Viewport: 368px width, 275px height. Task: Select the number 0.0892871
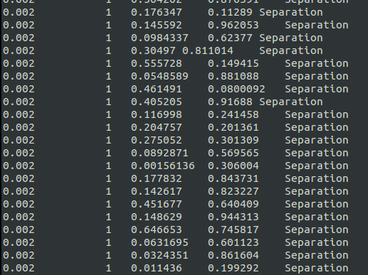pos(159,153)
